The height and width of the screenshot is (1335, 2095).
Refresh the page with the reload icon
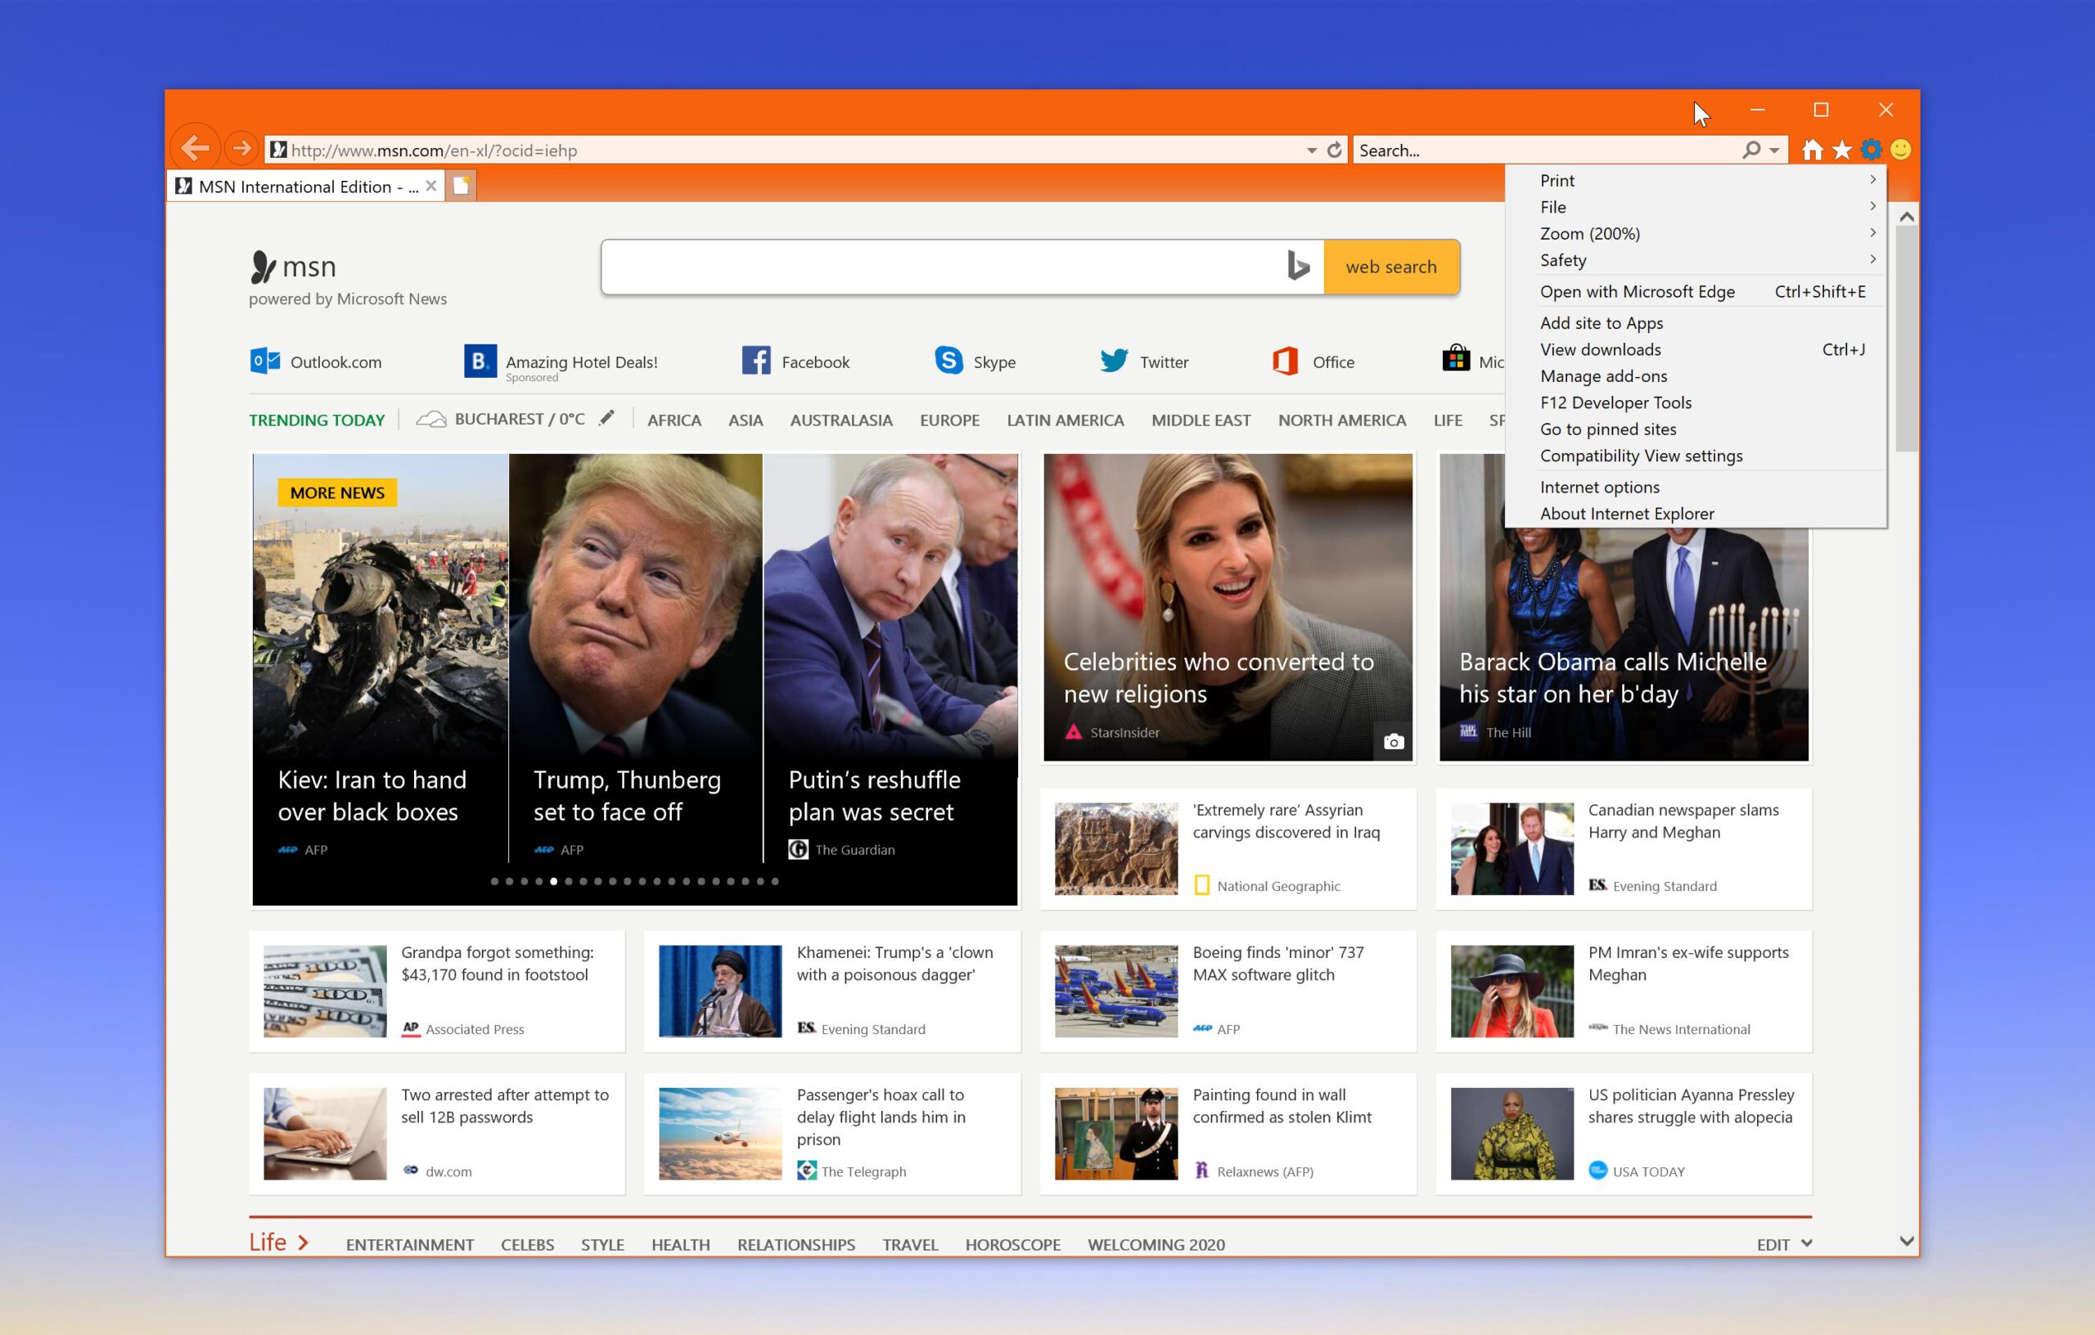tap(1335, 151)
